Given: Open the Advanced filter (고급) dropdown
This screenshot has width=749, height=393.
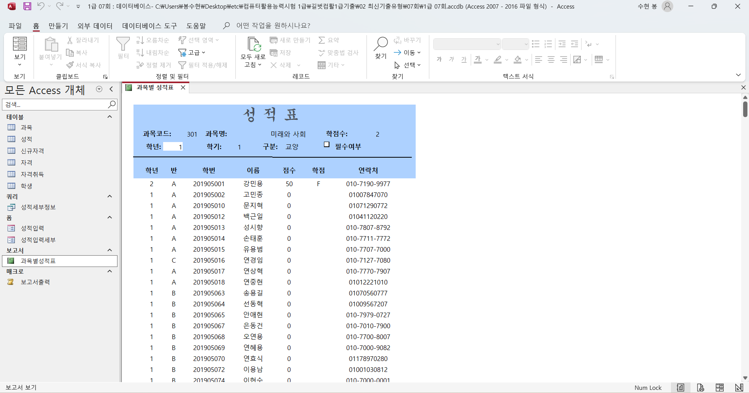Looking at the screenshot, I should [x=192, y=52].
